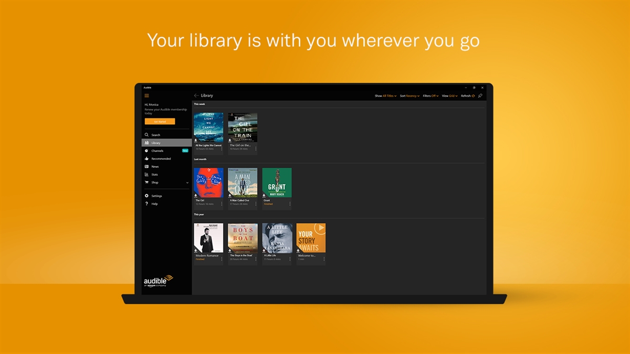
Task: Open more options for Grunt
Action: [290, 203]
